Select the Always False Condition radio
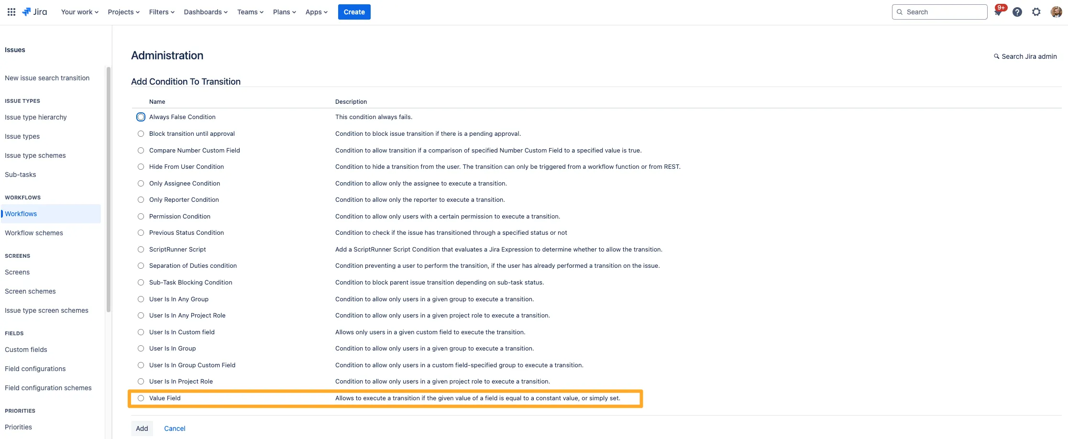The height and width of the screenshot is (439, 1068). [141, 117]
